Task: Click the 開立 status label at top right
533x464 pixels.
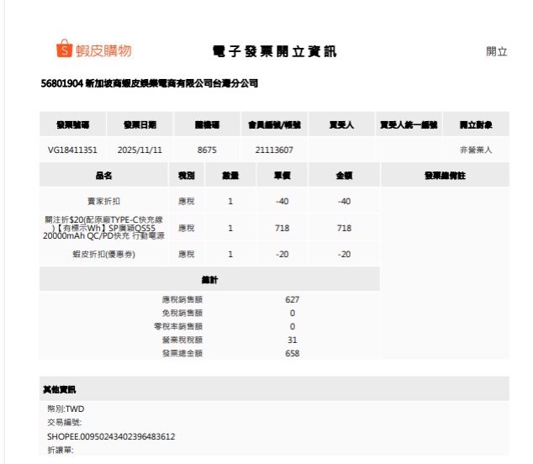Action: [496, 52]
